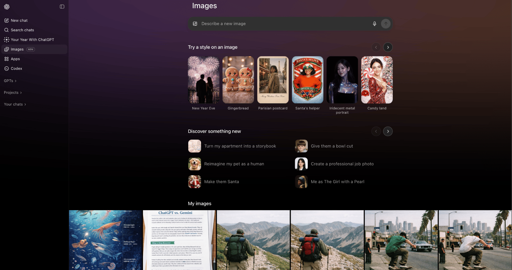The image size is (512, 270).
Task: Click the Girl with a Pearl thumbnail
Action: click(x=301, y=182)
